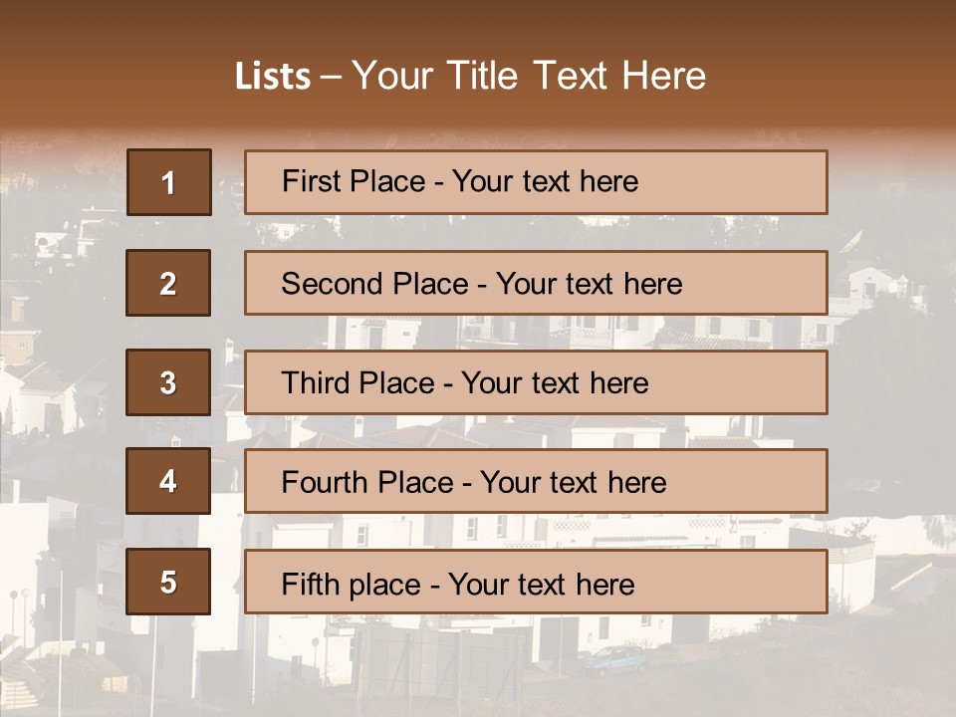Screen dimensions: 956x717
Task: Click the satellite dish in background photo
Action: pos(852,242)
